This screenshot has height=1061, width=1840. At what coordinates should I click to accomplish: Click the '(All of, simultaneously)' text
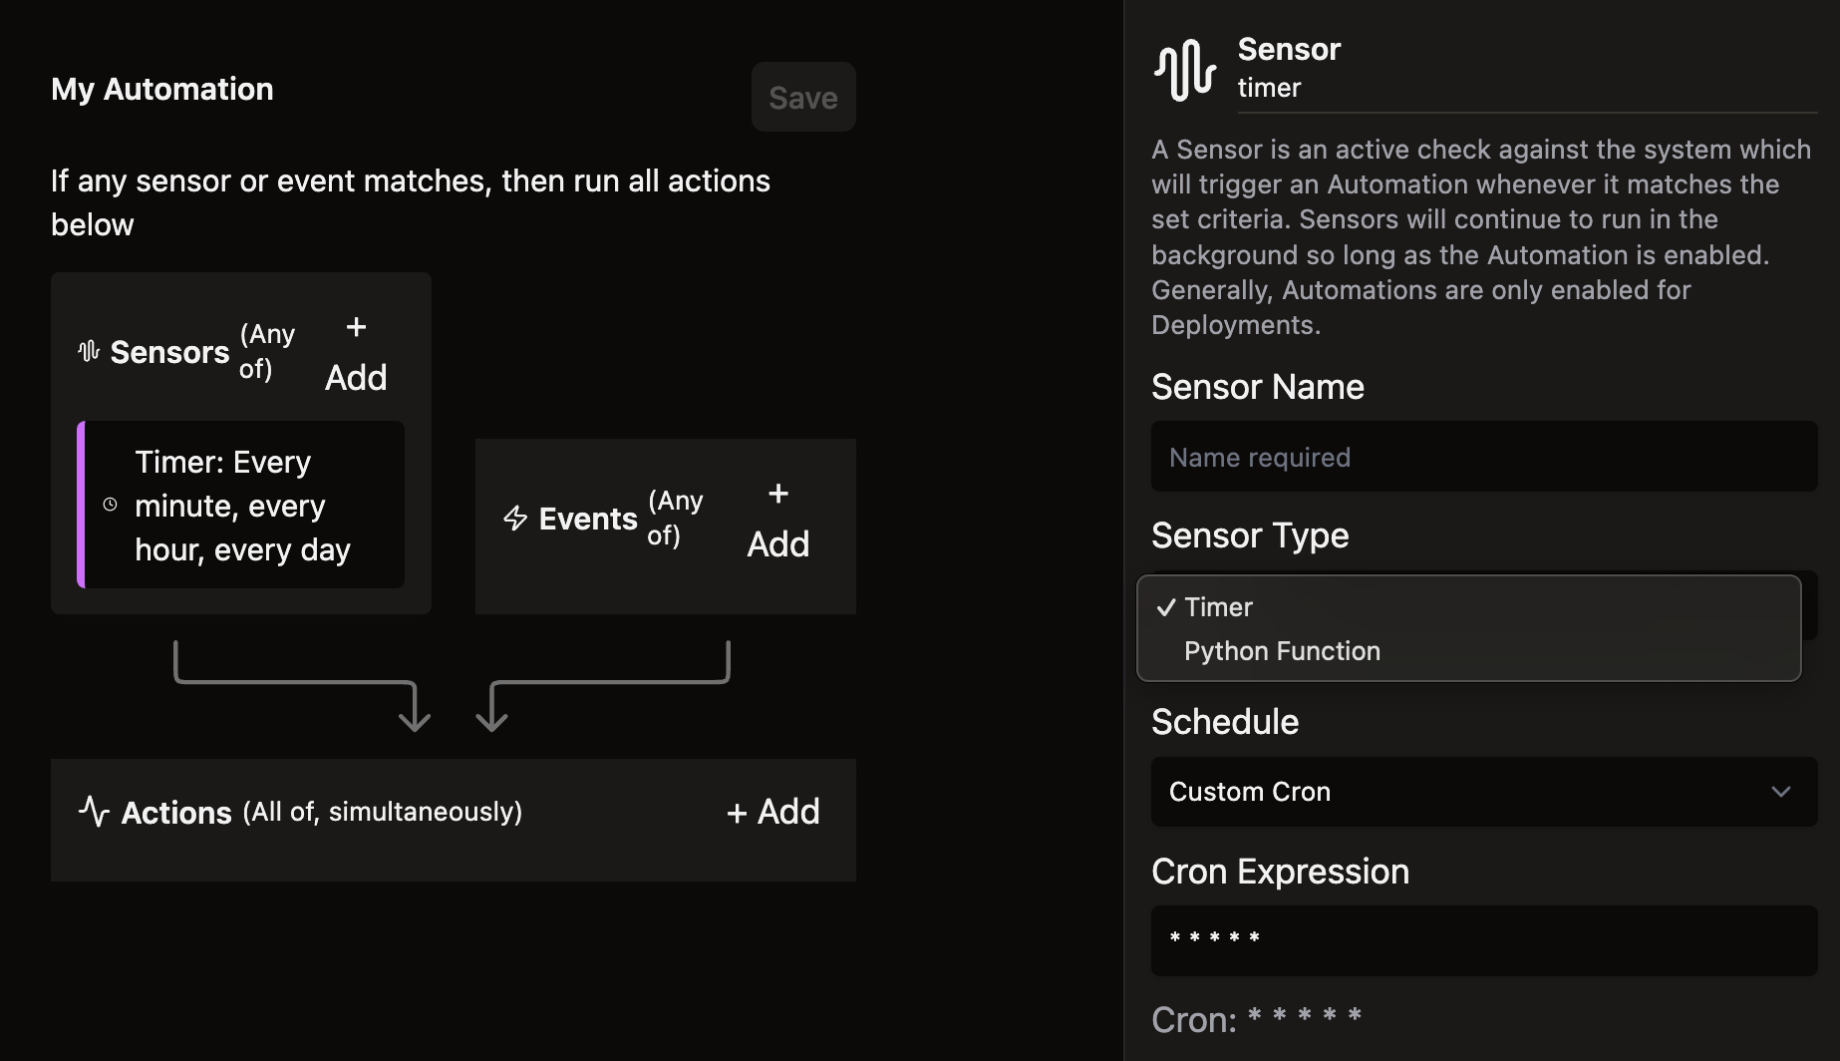click(383, 812)
